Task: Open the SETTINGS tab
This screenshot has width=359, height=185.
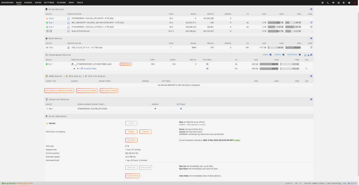Action: tap(49, 3)
